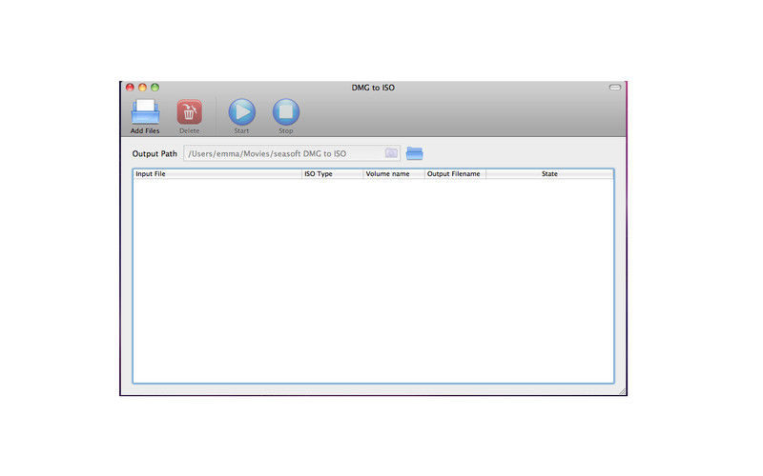The width and height of the screenshot is (763, 476).
Task: Click the Output Filename column header
Action: pyautogui.click(x=455, y=174)
